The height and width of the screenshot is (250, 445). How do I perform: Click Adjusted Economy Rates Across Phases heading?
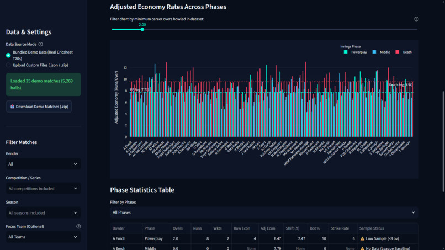pyautogui.click(x=168, y=7)
